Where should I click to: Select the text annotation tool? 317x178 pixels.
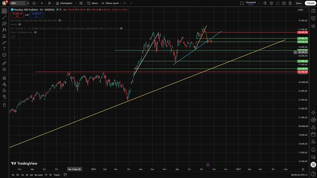4,49
